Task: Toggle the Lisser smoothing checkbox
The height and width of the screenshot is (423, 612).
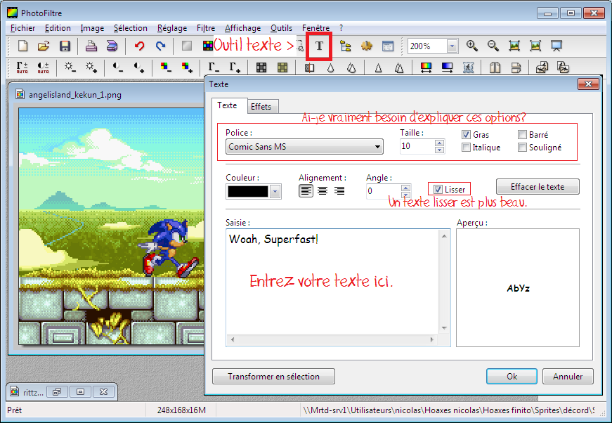Action: pos(438,190)
